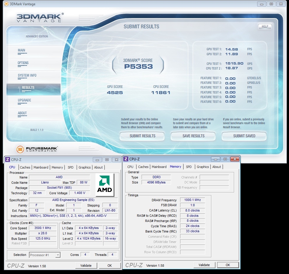This screenshot has width=289, height=274.
Task: Click the AMD logo in CPU-Z
Action: click(105, 185)
